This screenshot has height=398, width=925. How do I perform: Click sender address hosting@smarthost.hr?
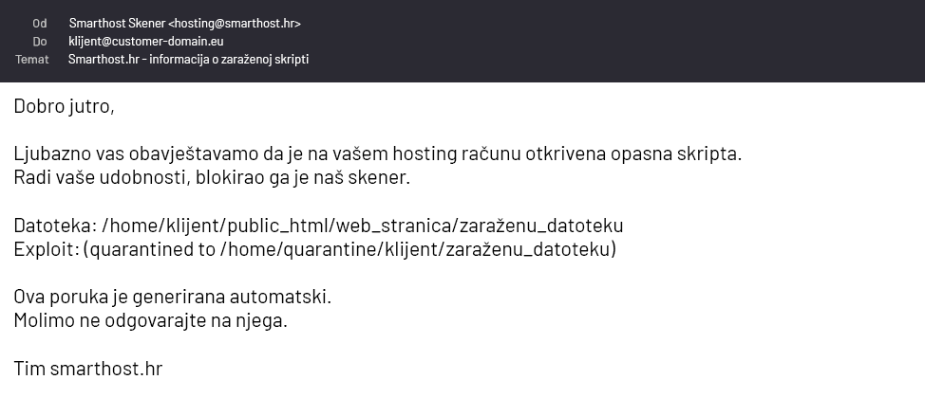click(235, 24)
